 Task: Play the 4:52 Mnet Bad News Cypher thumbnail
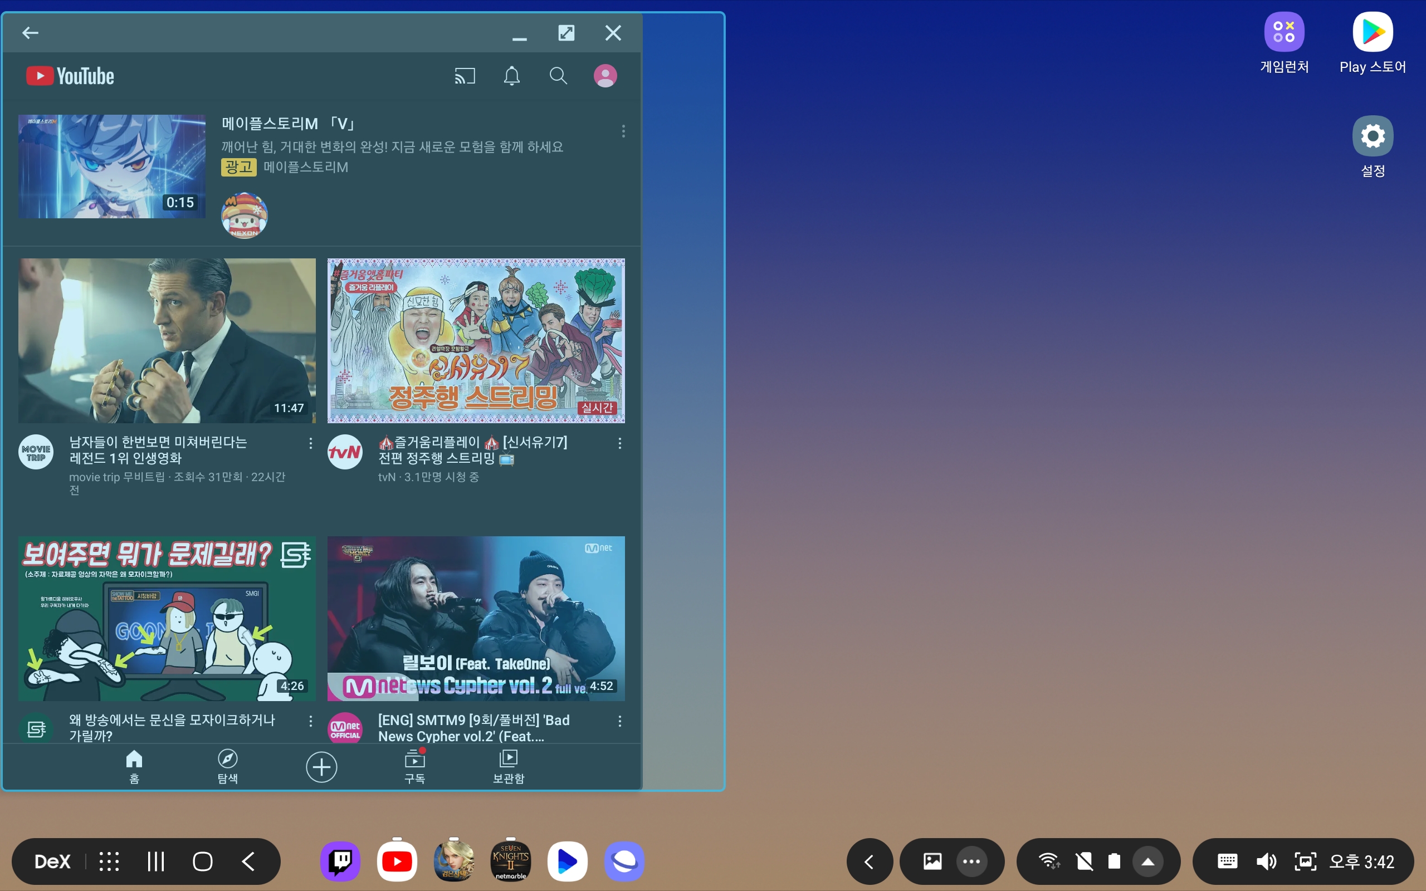click(x=476, y=618)
